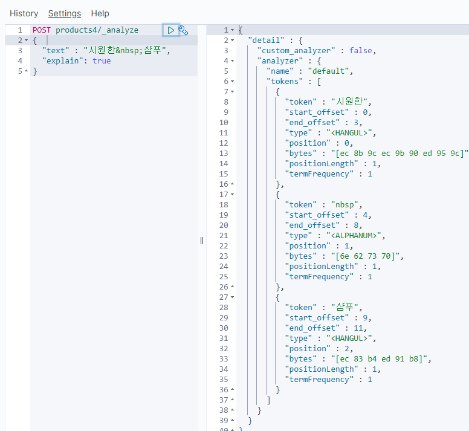Viewport: 469px width, 431px height.
Task: Click the fold end marker at line 16
Action: point(233,184)
